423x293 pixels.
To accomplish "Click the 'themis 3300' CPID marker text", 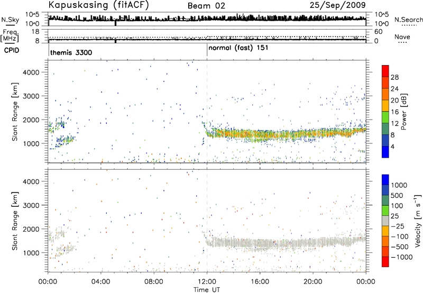I will pos(71,52).
